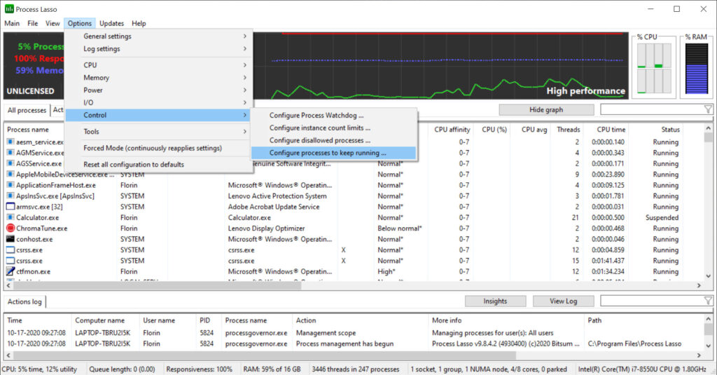Click the ApsInsSvc.exe process icon
The image size is (717, 375).
(11, 196)
